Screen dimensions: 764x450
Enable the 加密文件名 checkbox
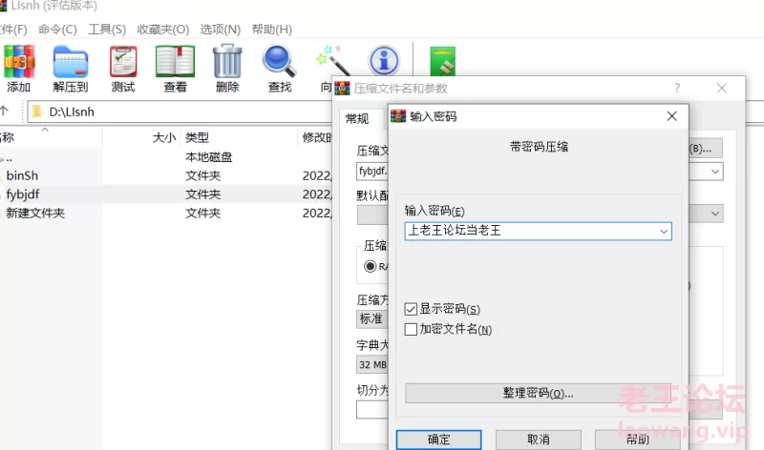point(412,330)
